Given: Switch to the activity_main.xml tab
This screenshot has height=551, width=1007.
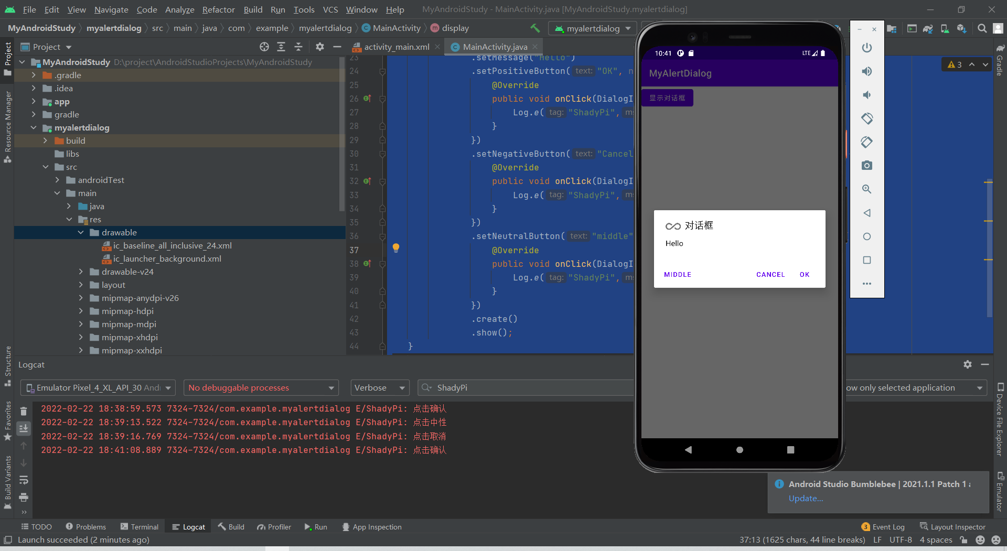Looking at the screenshot, I should (396, 46).
